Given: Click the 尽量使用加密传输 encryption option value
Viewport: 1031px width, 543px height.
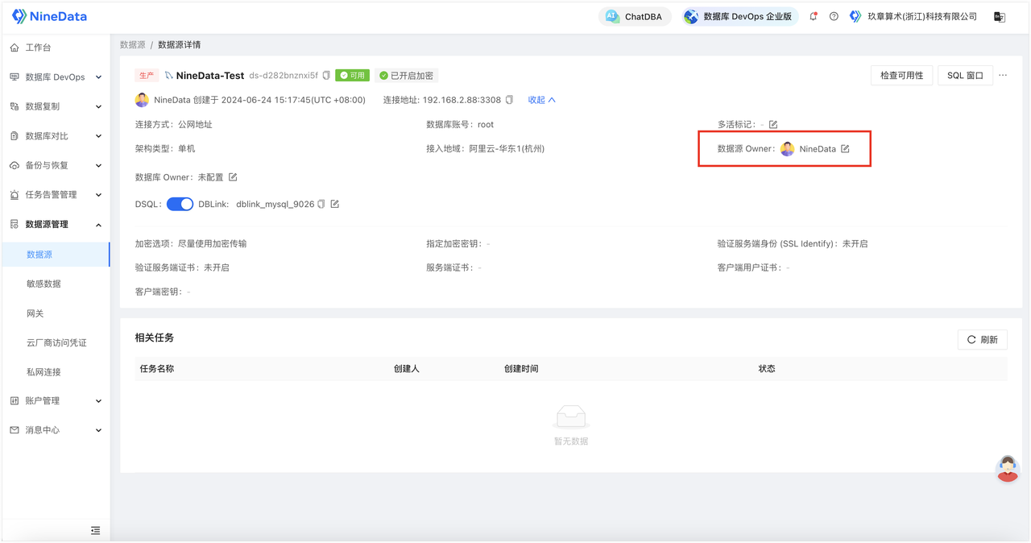Looking at the screenshot, I should click(x=213, y=243).
